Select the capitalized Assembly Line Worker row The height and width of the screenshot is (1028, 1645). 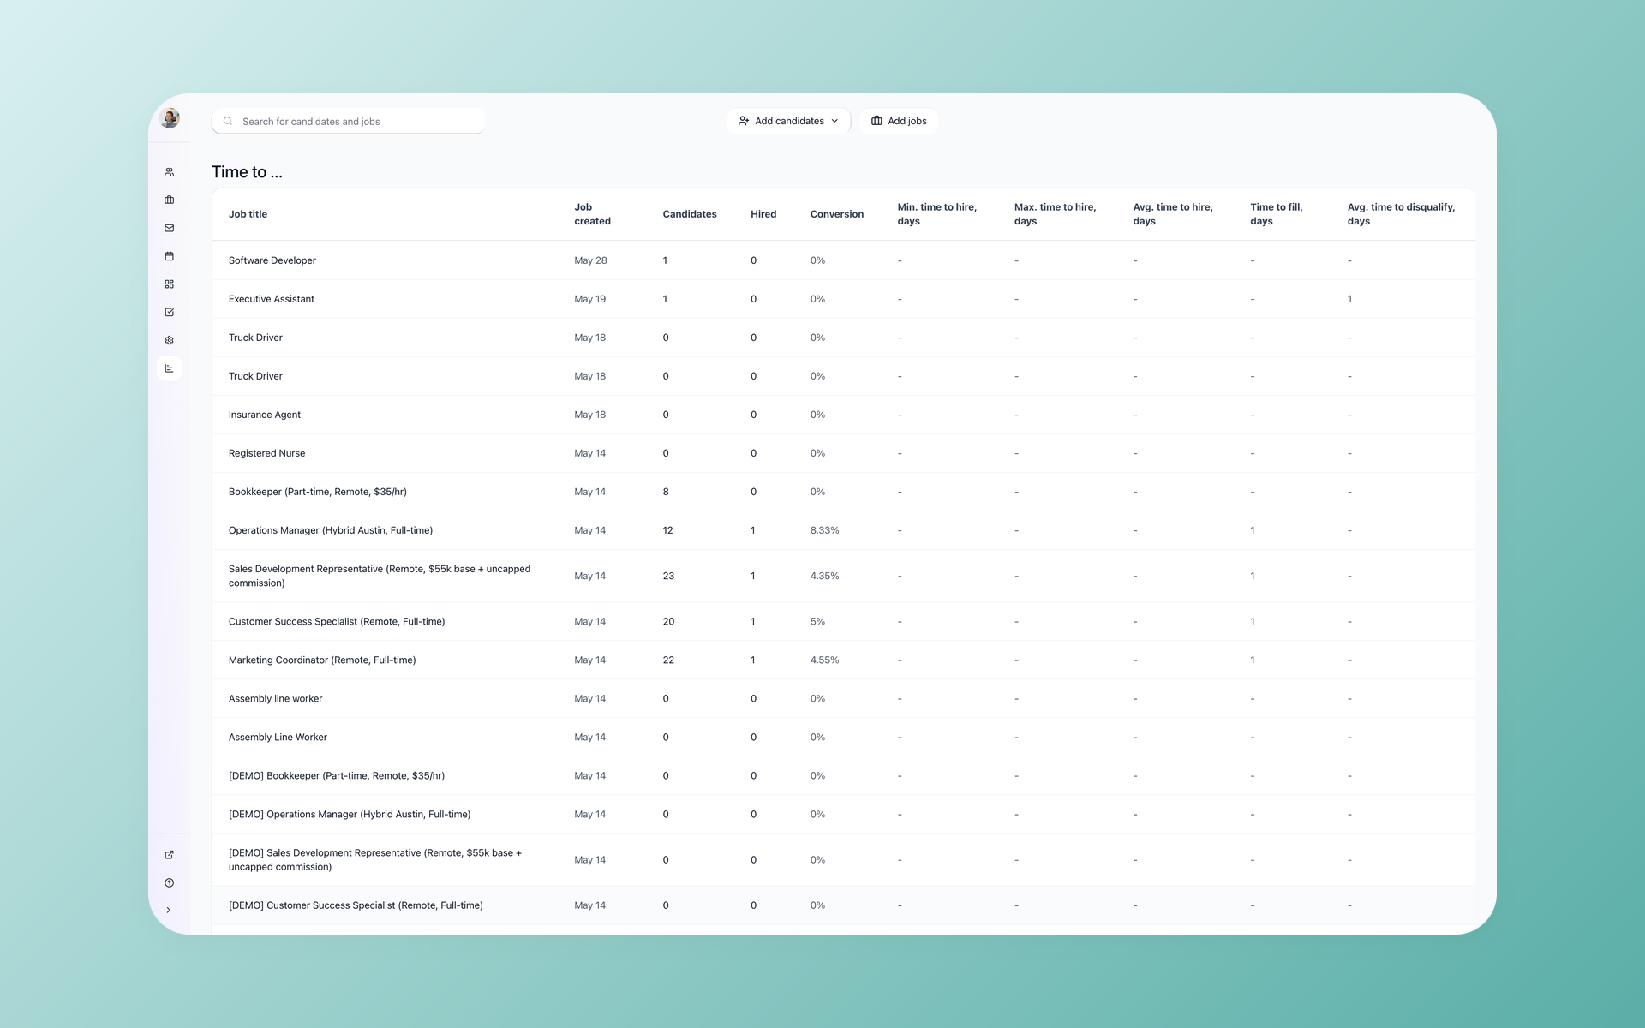[x=844, y=737]
